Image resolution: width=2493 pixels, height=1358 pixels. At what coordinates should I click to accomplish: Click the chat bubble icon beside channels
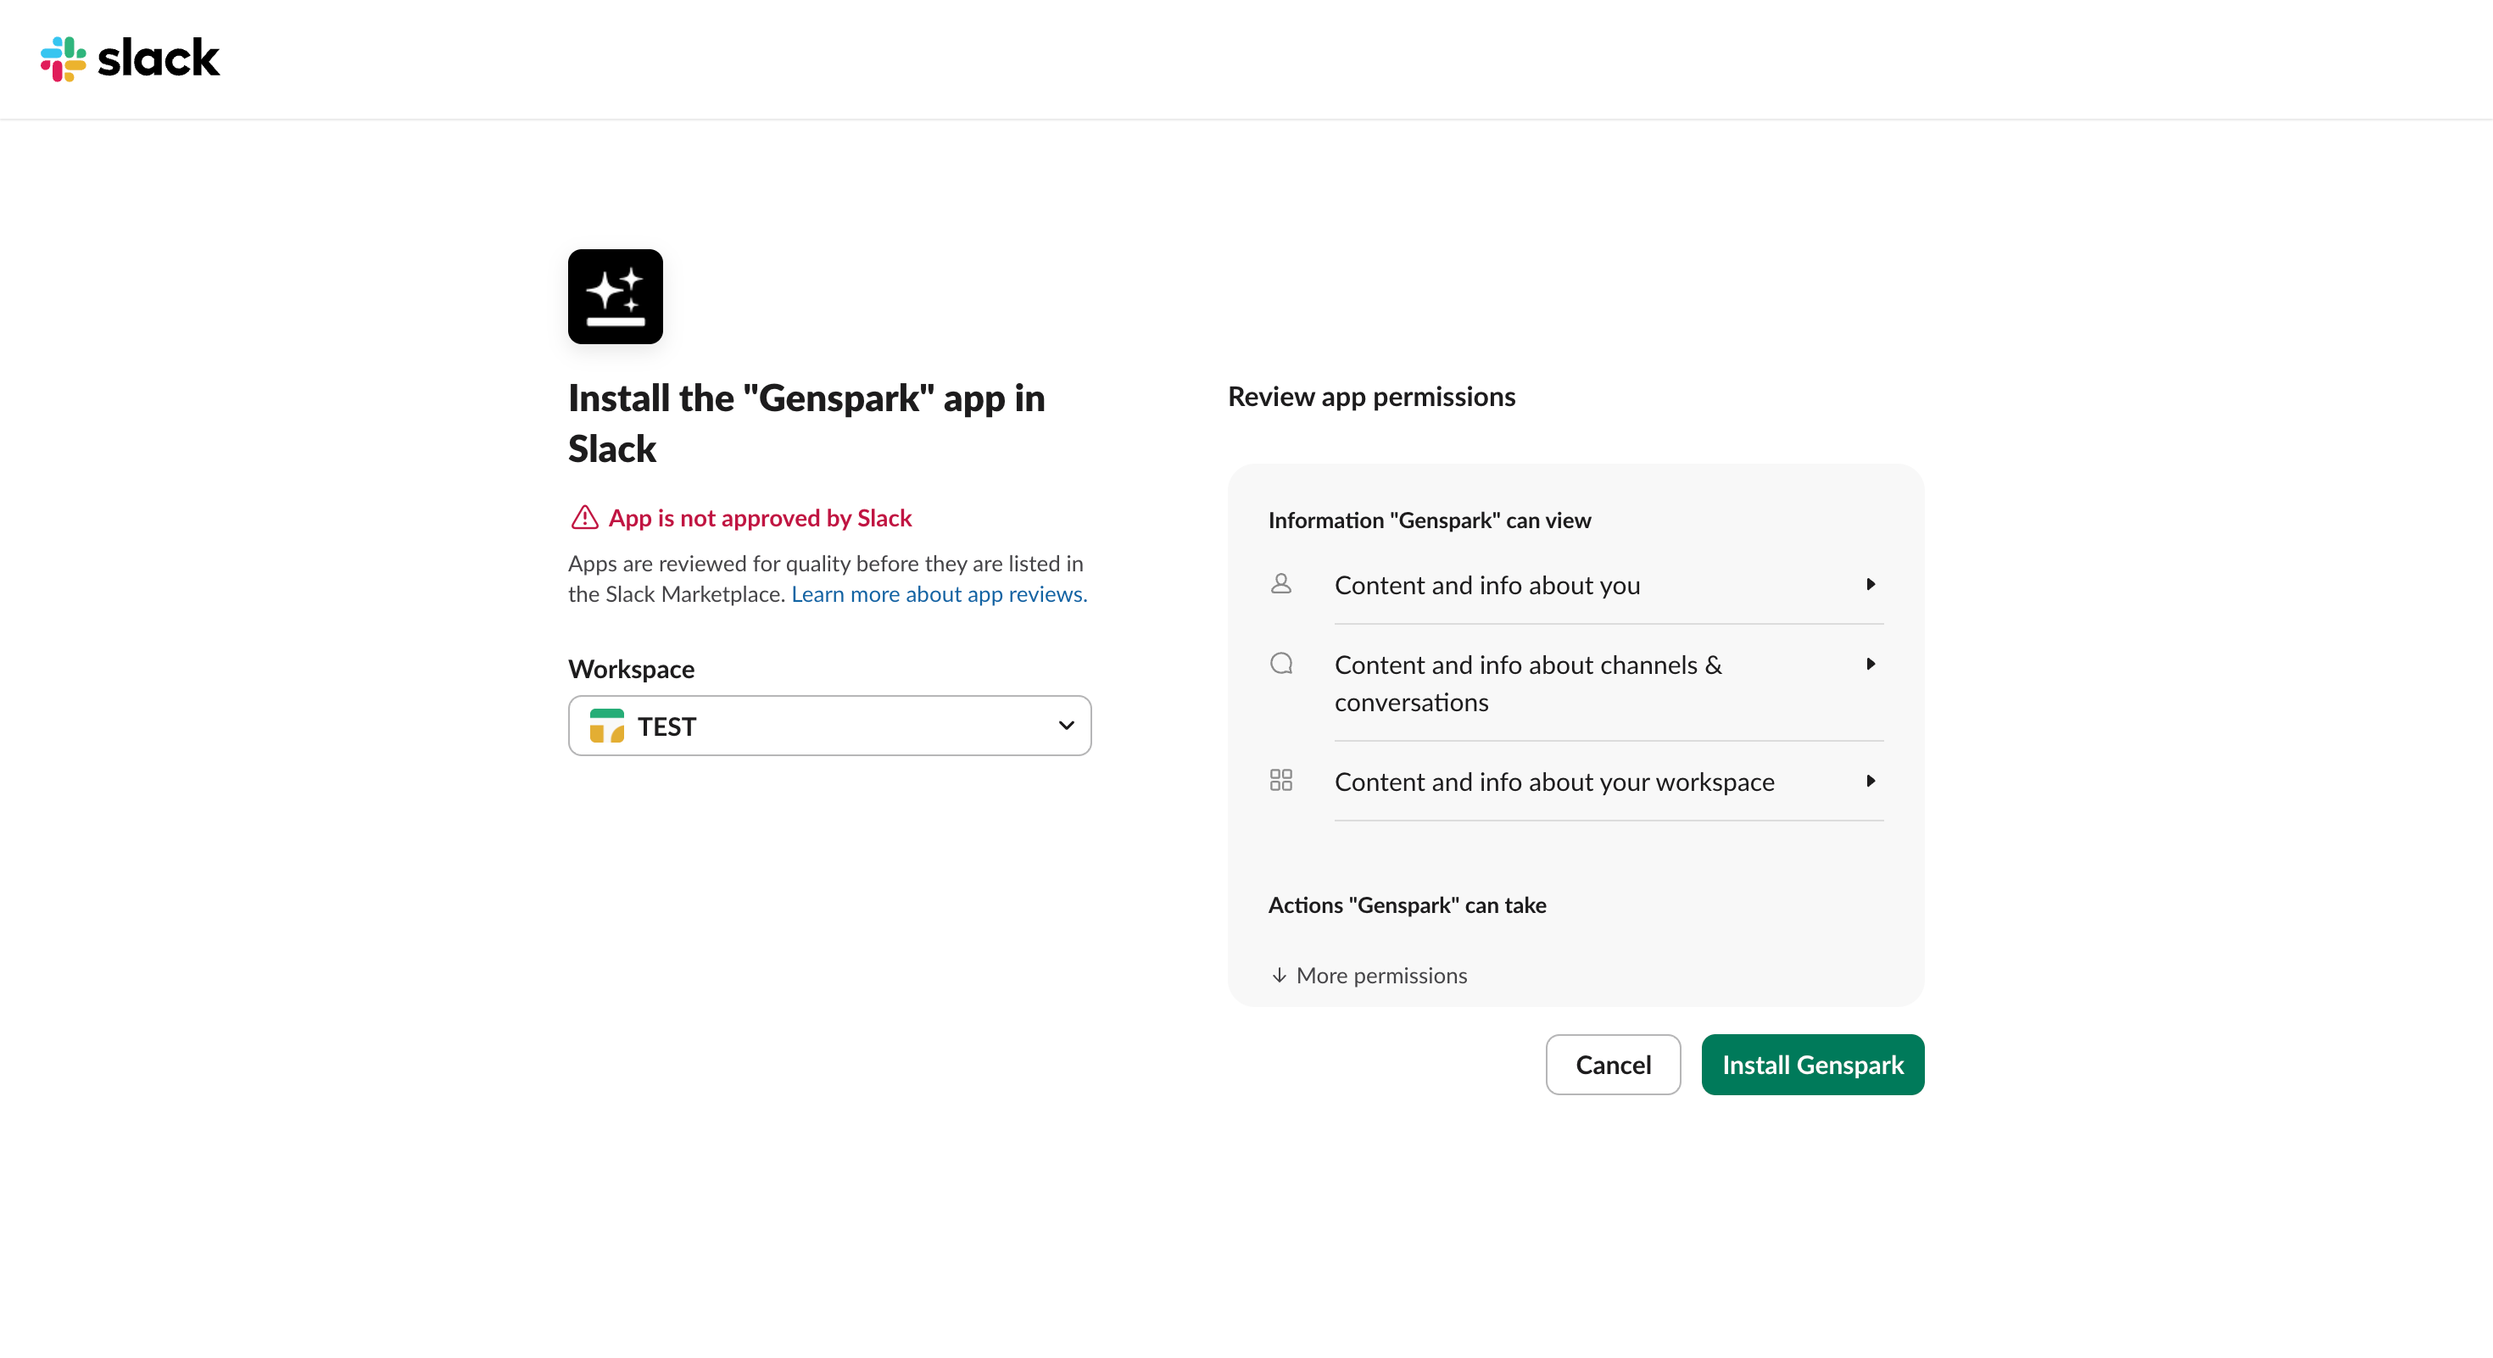[1280, 664]
